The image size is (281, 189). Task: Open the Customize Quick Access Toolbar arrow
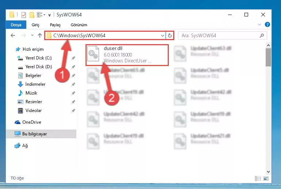pos(49,15)
